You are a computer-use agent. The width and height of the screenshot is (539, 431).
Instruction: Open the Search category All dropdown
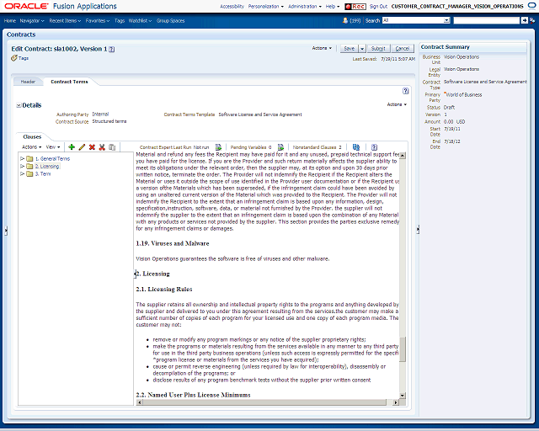(446, 20)
